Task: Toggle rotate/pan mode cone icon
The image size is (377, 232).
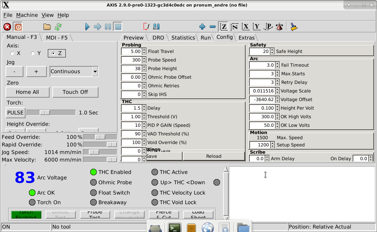Action: point(279,26)
